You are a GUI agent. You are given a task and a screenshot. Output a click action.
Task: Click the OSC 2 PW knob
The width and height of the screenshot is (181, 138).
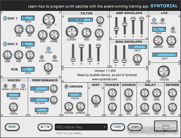click(x=30, y=55)
